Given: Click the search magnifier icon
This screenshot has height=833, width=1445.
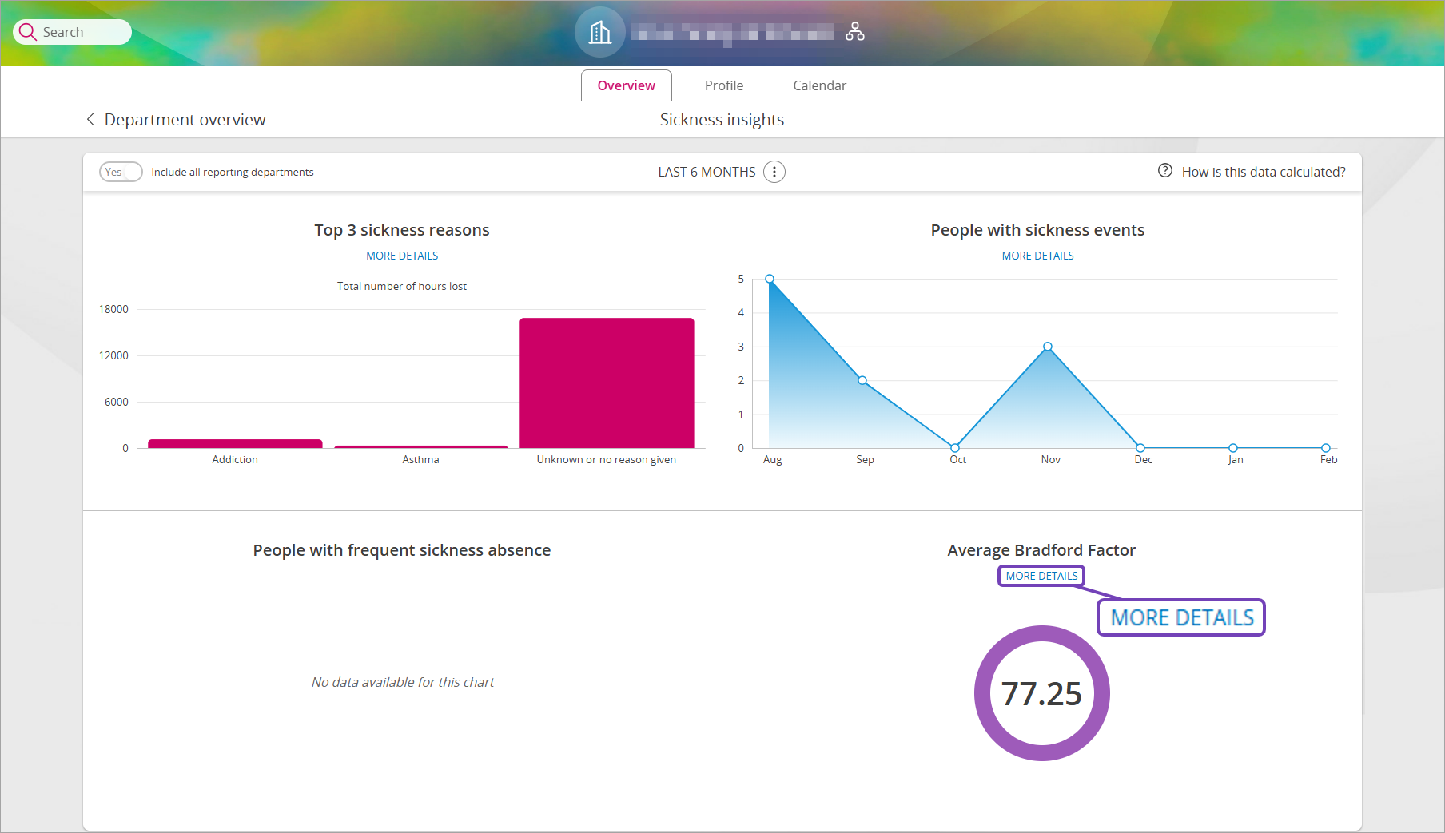Looking at the screenshot, I should [x=28, y=32].
